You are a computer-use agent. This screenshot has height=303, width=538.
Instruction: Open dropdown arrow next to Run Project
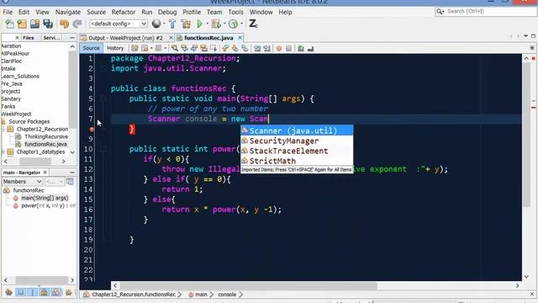207,24
